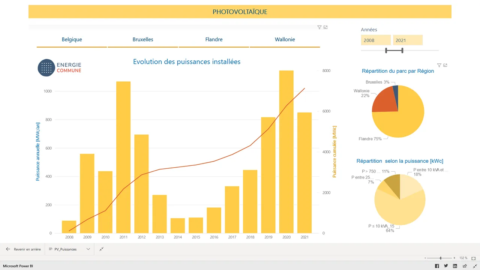Open focus mode for the Région pie chart
The image size is (480, 270).
[445, 65]
